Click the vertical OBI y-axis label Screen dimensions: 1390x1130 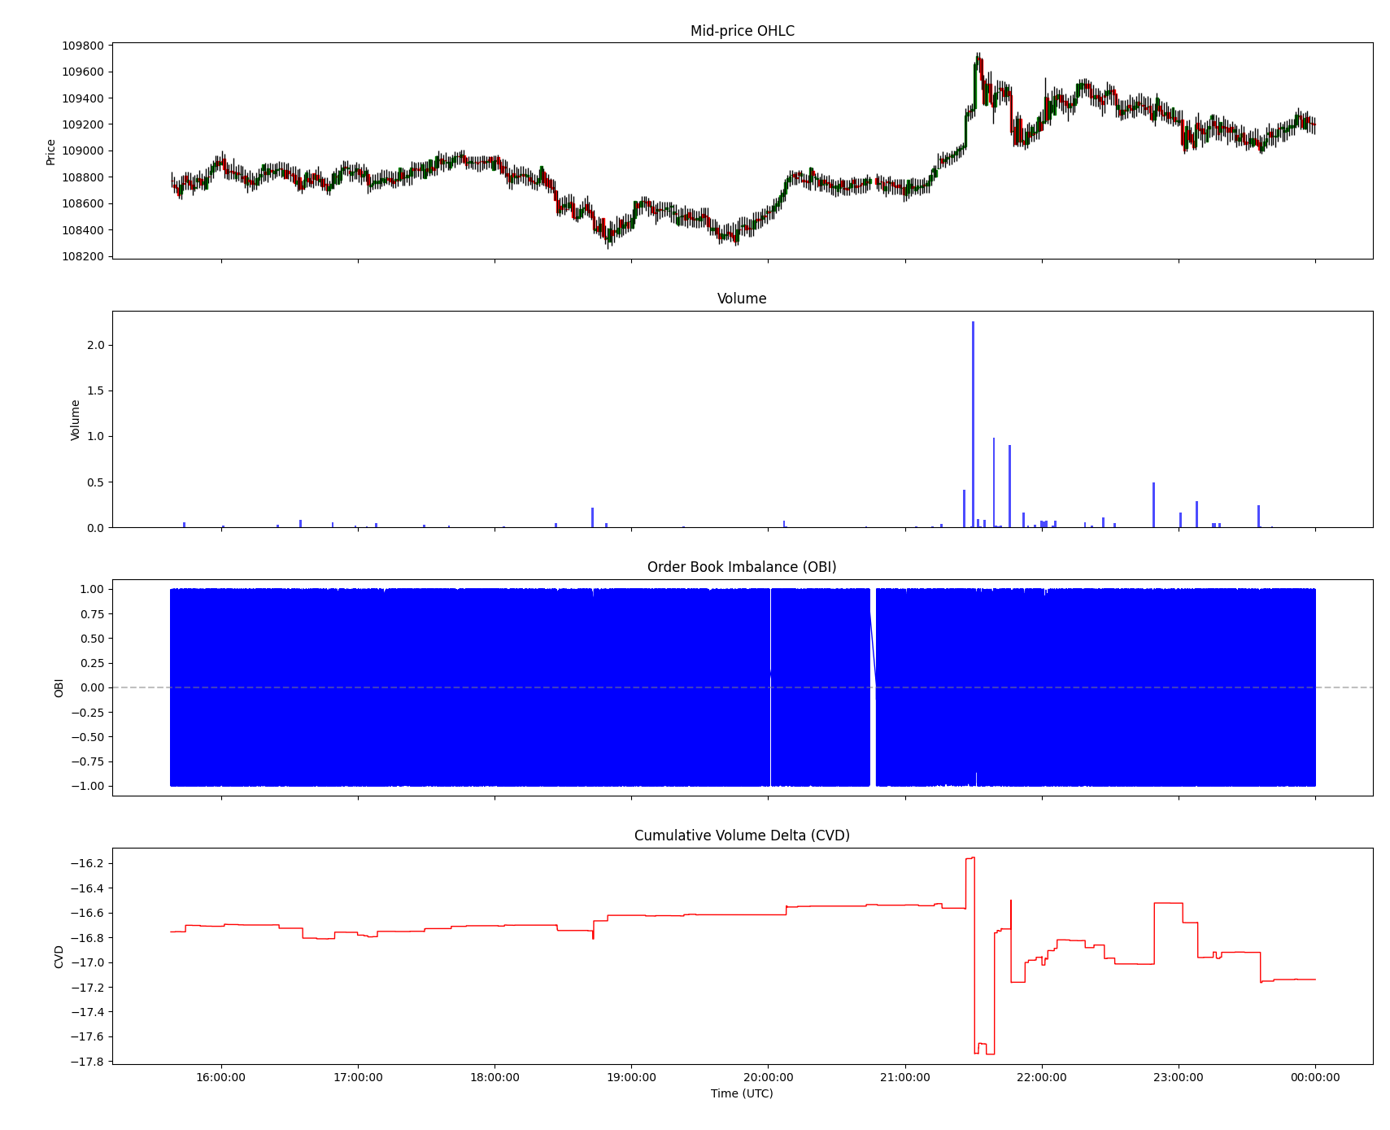click(59, 687)
